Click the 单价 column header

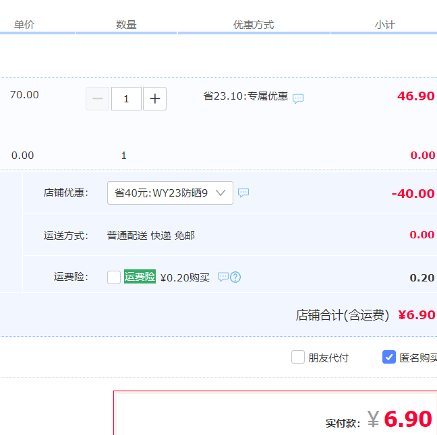point(24,25)
